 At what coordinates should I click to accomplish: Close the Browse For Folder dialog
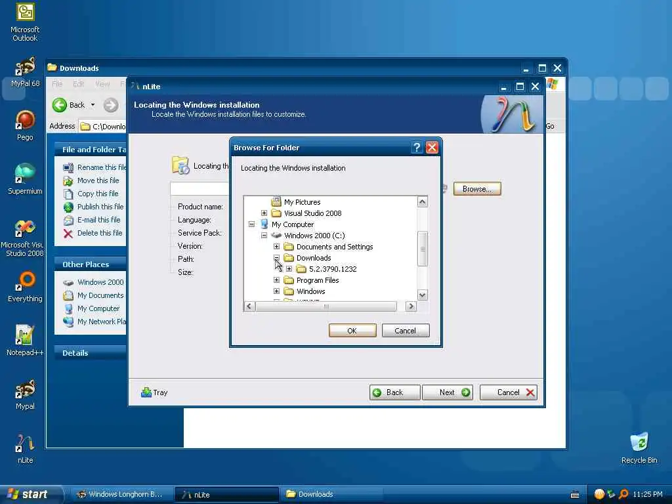[432, 148]
